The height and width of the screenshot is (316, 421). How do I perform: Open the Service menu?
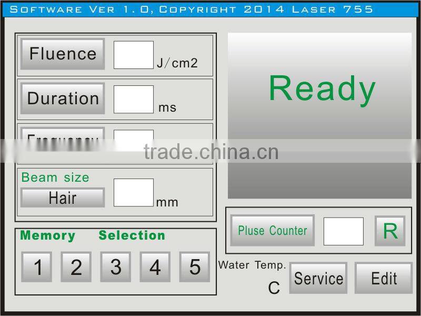(318, 279)
